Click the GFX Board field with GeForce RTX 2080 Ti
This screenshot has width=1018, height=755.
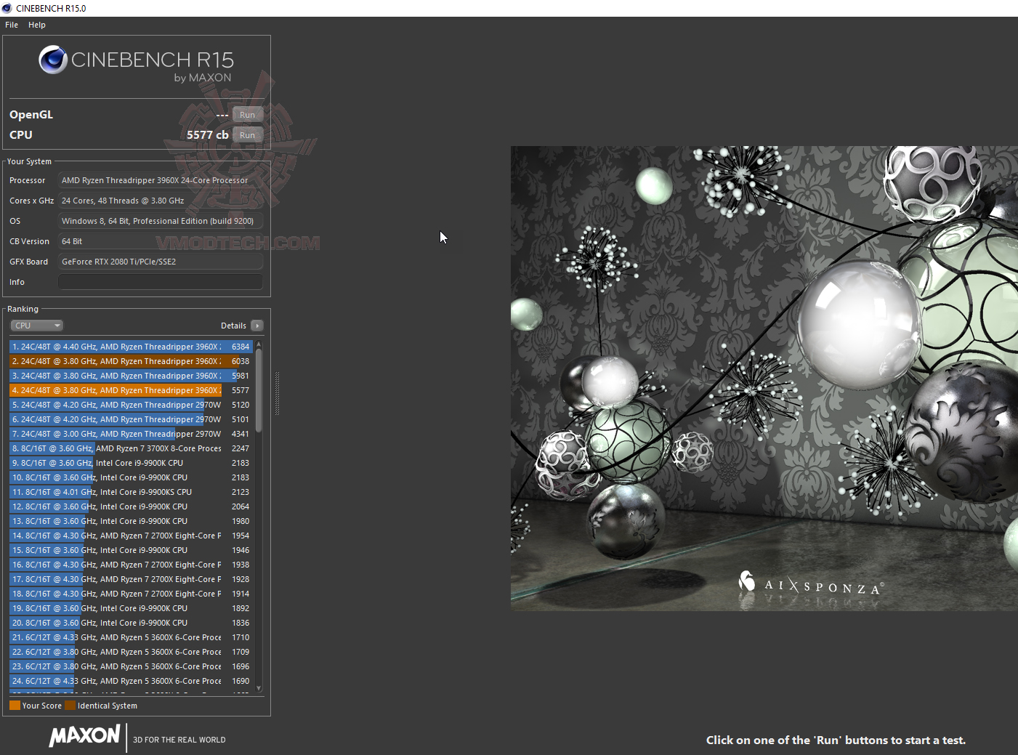click(x=161, y=262)
